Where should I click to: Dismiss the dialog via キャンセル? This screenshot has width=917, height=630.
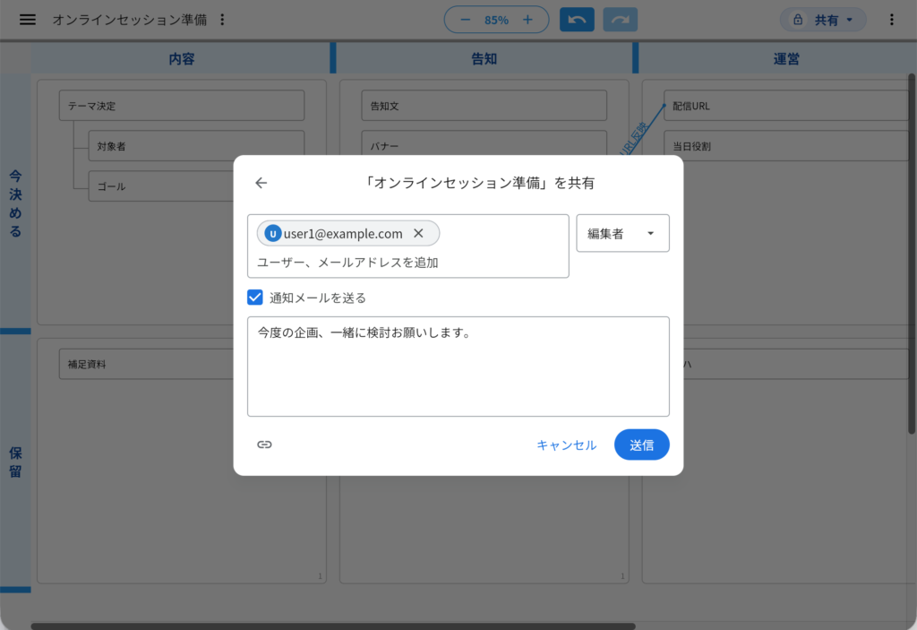(x=566, y=444)
